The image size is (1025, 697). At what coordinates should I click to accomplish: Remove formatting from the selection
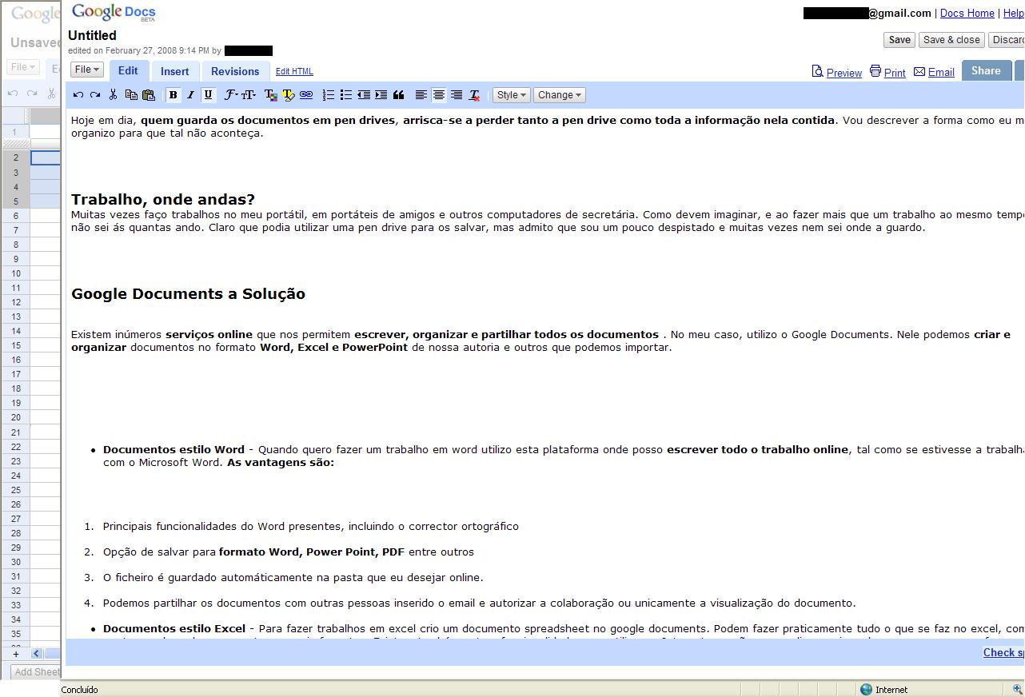pyautogui.click(x=474, y=95)
